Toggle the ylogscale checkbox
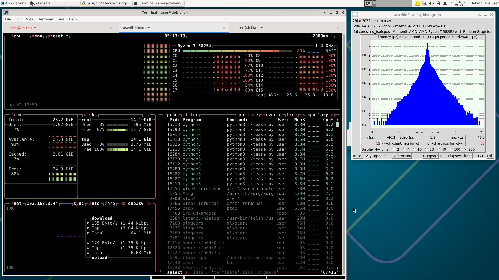Image resolution: width=499 pixels, height=280 pixels. [367, 156]
